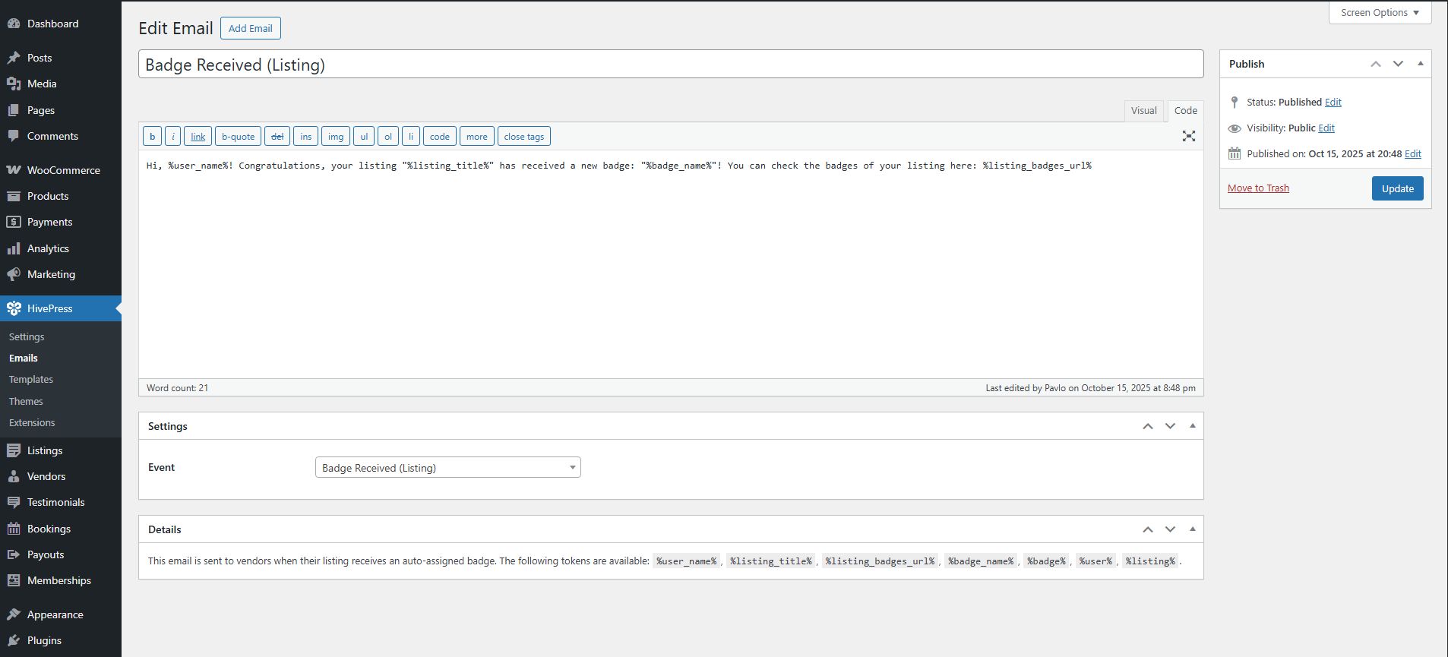Insert ins tag button
1448x657 pixels.
pyautogui.click(x=305, y=136)
